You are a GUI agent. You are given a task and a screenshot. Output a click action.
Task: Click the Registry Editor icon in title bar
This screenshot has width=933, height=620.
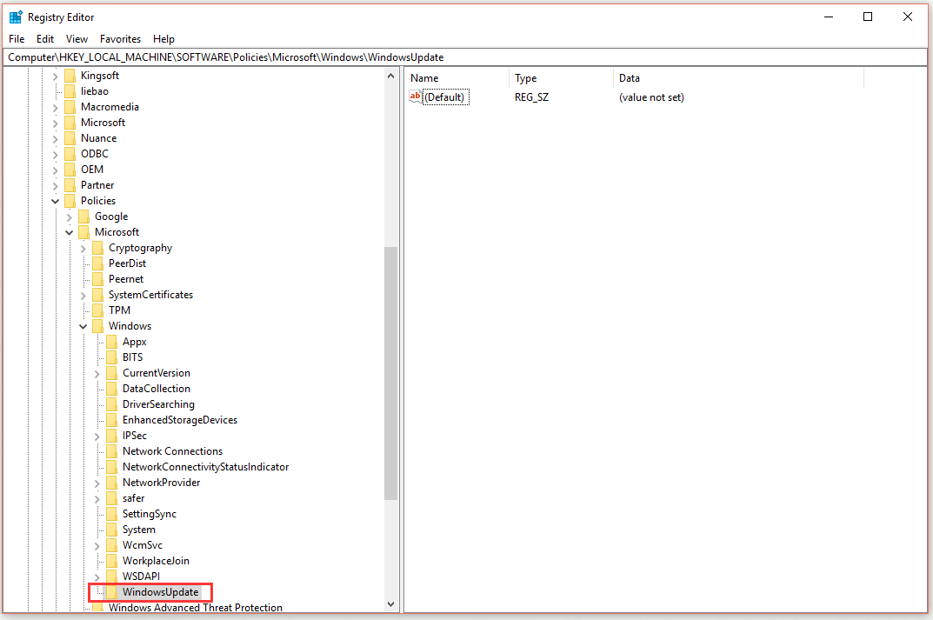(15, 16)
